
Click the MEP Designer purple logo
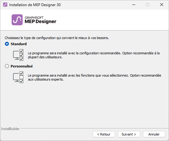[17, 20]
